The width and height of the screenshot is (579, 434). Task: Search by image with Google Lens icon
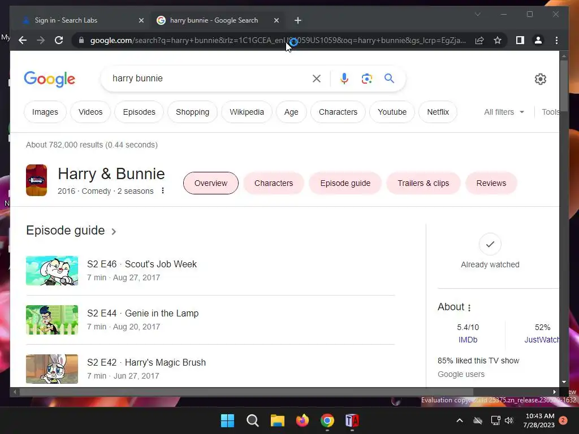pos(366,78)
